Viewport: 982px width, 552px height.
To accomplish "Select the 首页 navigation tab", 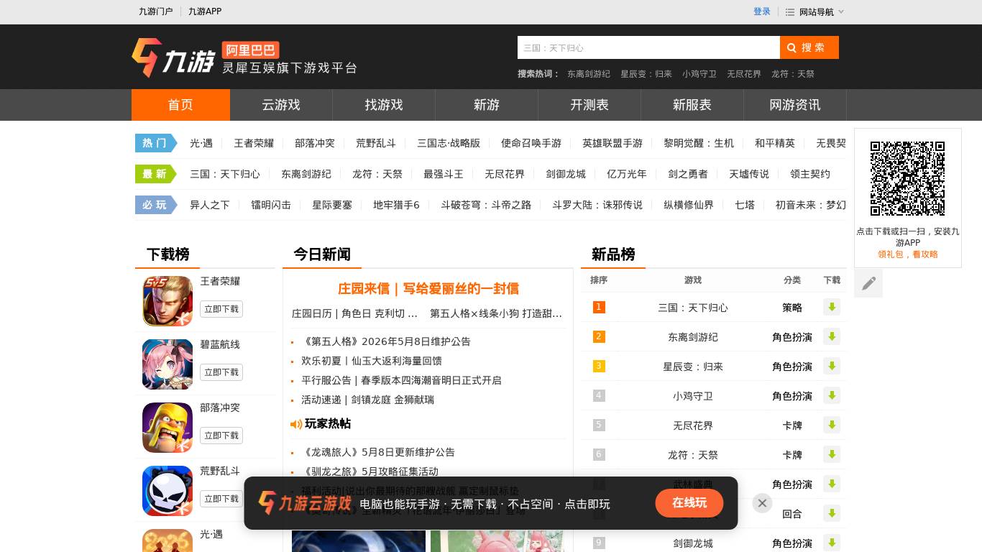I will coord(180,105).
